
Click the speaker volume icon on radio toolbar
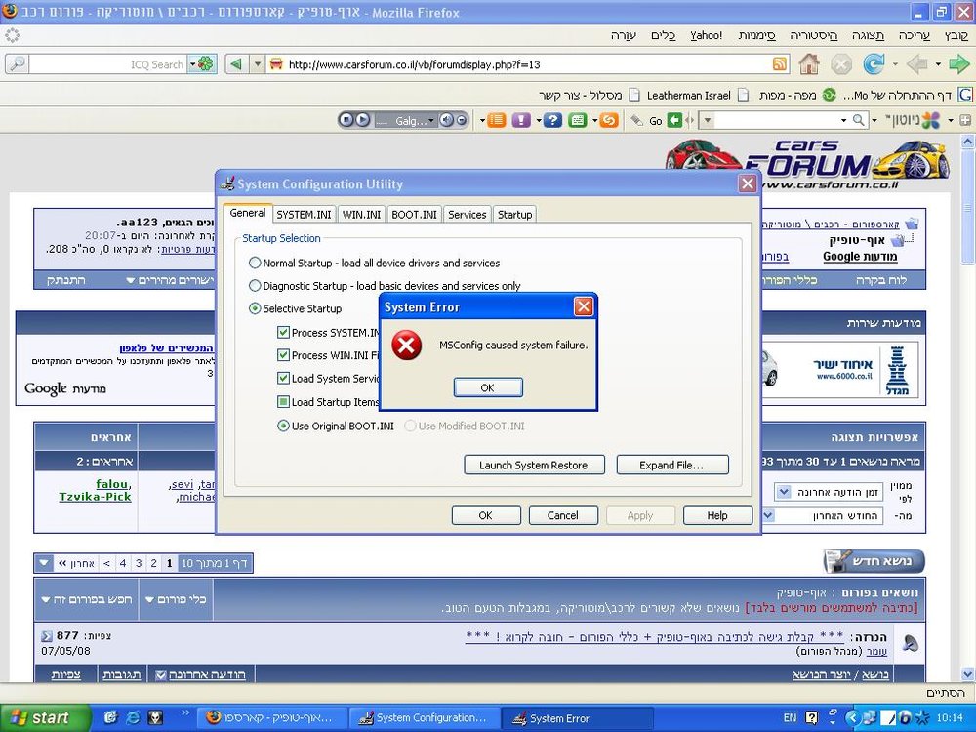446,120
